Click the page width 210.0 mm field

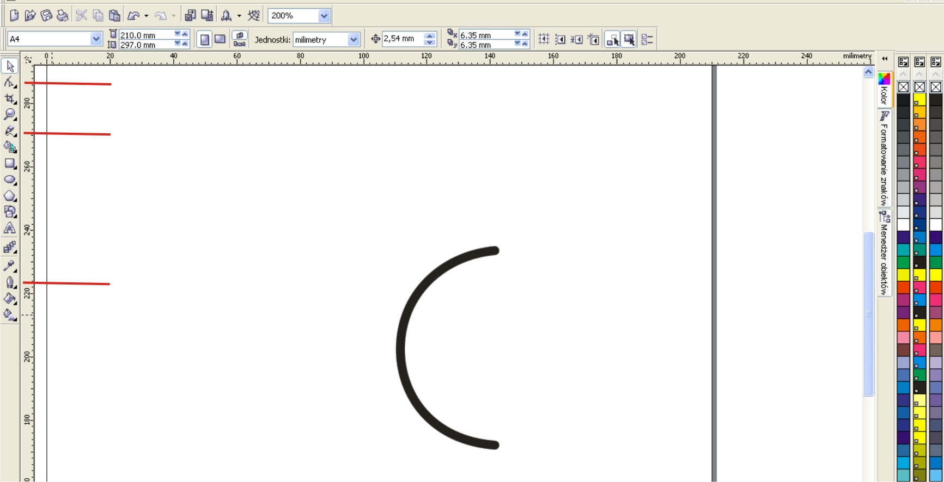coord(145,35)
